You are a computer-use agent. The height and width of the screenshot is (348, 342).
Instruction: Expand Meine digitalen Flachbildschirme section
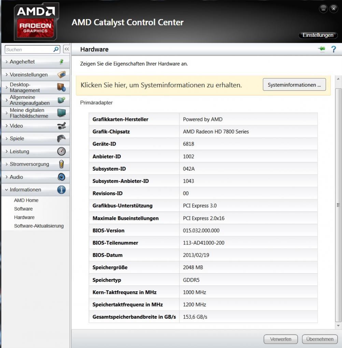click(x=35, y=113)
